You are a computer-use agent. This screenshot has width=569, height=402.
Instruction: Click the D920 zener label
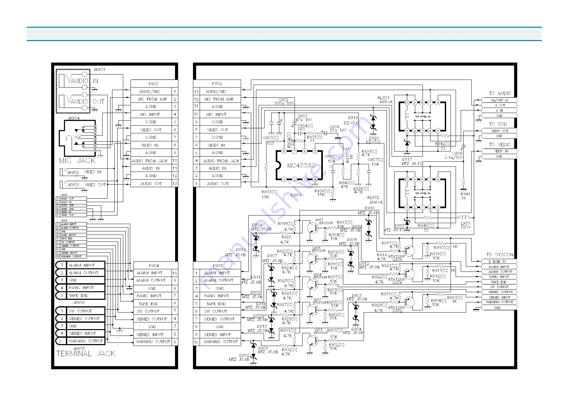[374, 138]
